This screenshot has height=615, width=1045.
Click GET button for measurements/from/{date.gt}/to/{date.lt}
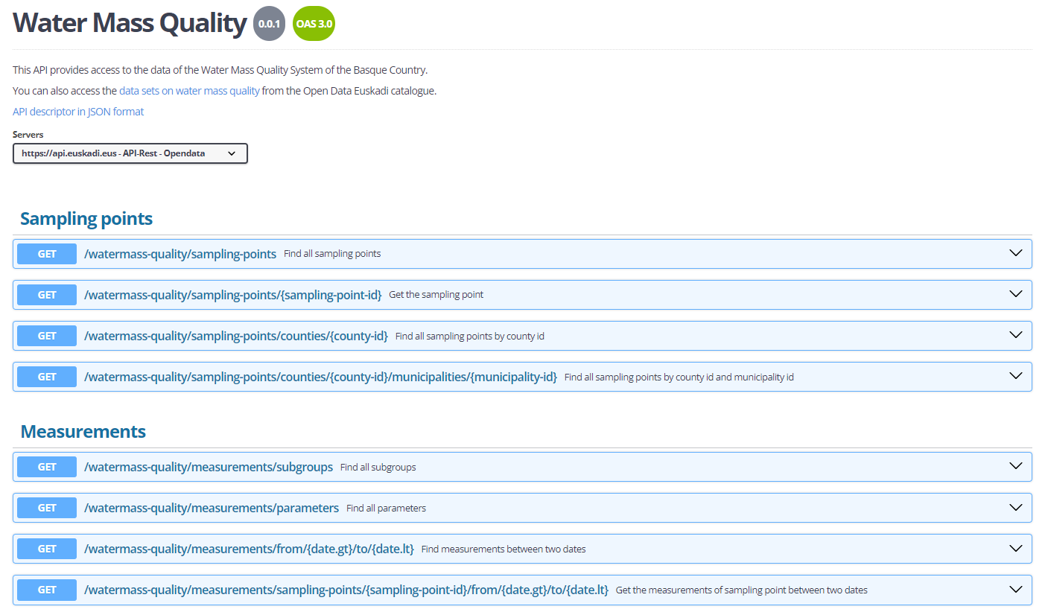[x=47, y=549]
